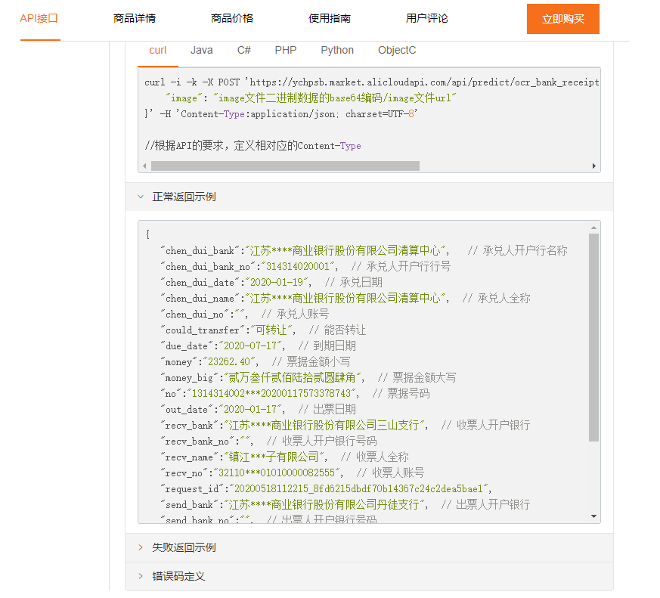Click the "chen_dui_bank" JSON line
Image resolution: width=660 pixels, height=598 pixels.
[x=364, y=251]
